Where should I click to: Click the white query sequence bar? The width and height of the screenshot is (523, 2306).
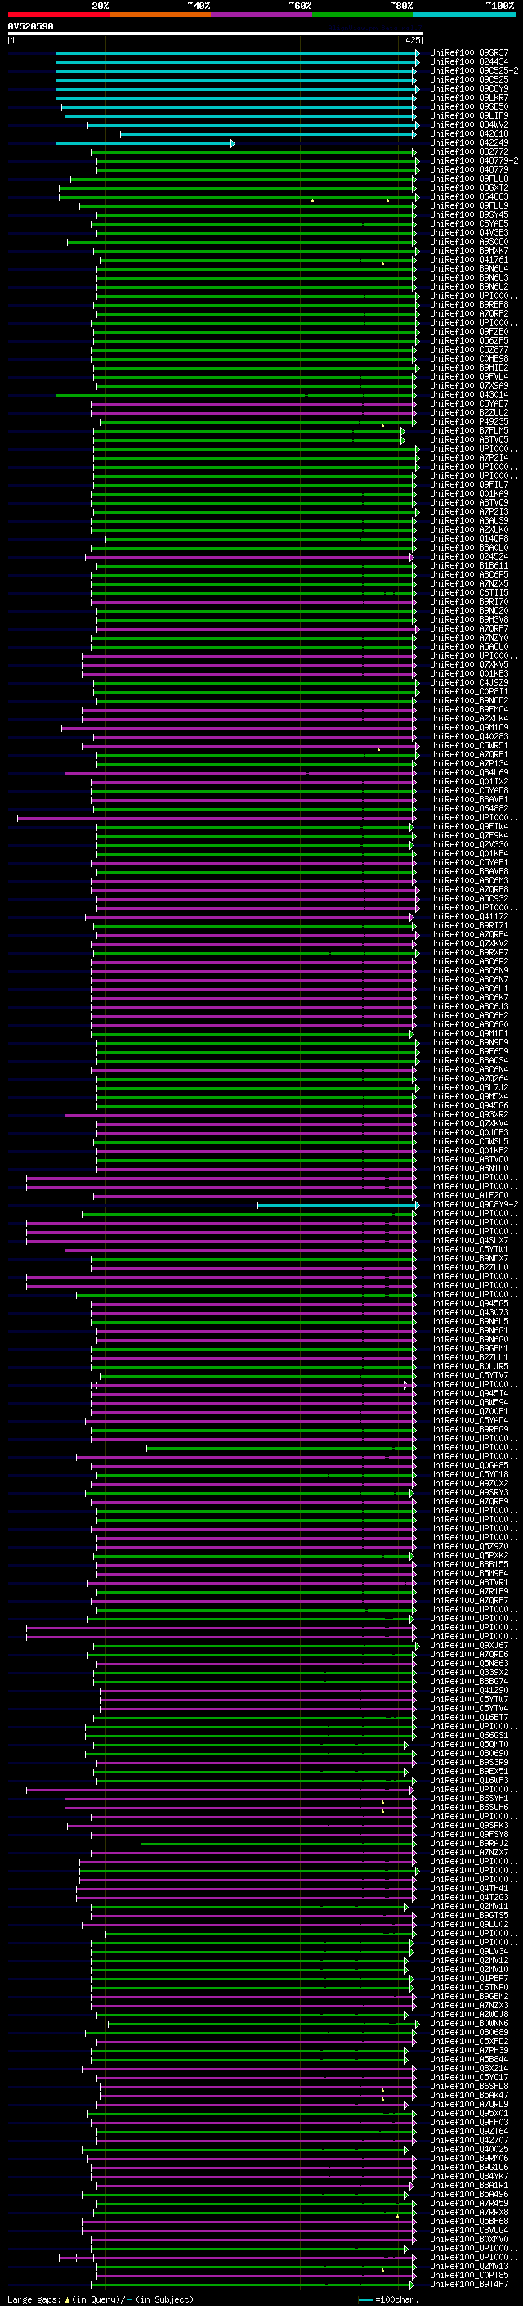click(216, 33)
